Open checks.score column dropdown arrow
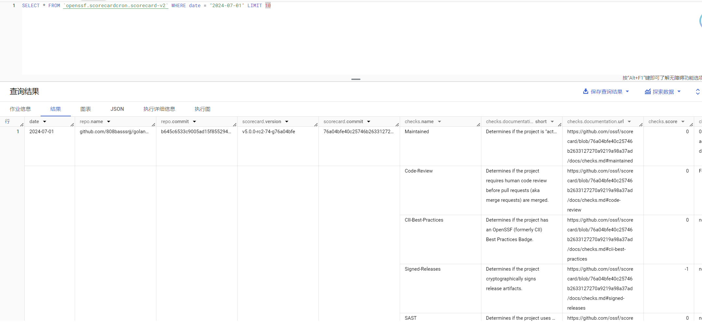The image size is (702, 322). (x=683, y=122)
